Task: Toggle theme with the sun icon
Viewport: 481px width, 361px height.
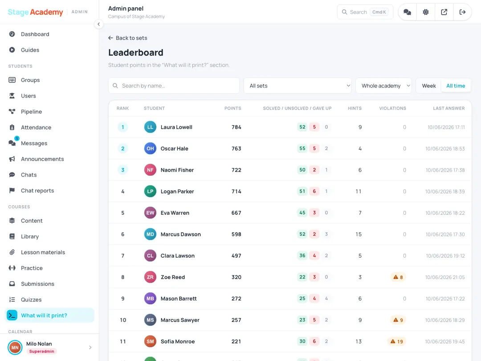Action: click(x=425, y=12)
